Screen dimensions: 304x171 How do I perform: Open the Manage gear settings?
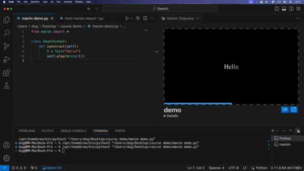6,158
